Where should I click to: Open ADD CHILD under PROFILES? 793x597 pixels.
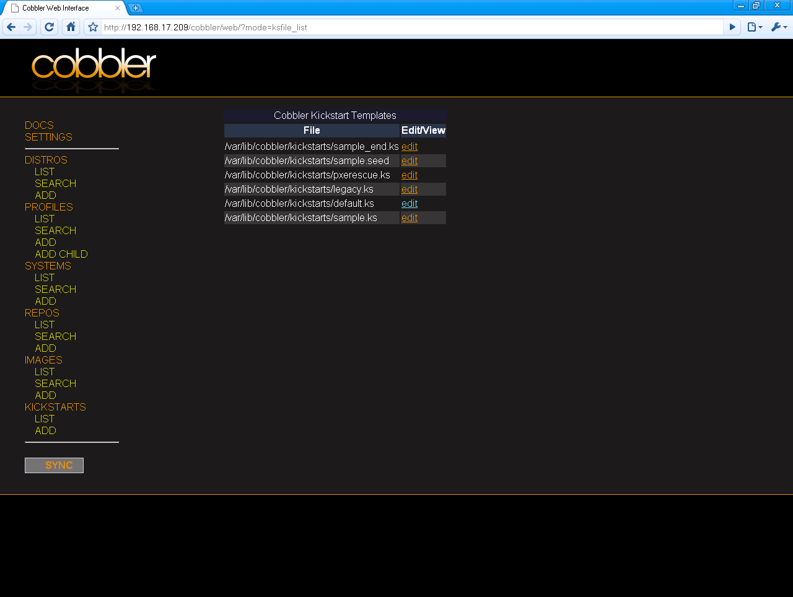61,254
